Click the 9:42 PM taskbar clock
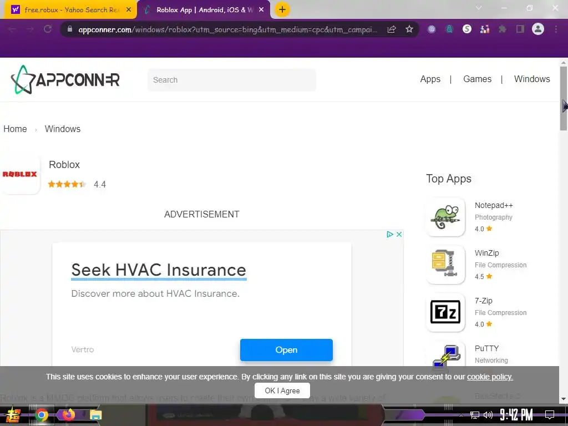Screen dimensions: 568x426 tap(516, 415)
